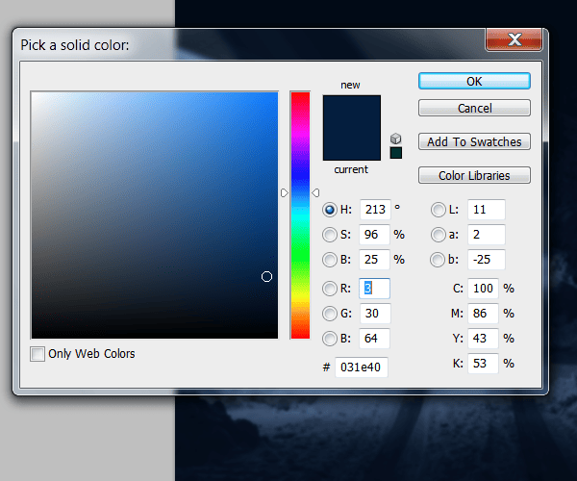This screenshot has height=481, width=577.
Task: Select the Lab lightness (L) radio button
Action: (x=439, y=210)
